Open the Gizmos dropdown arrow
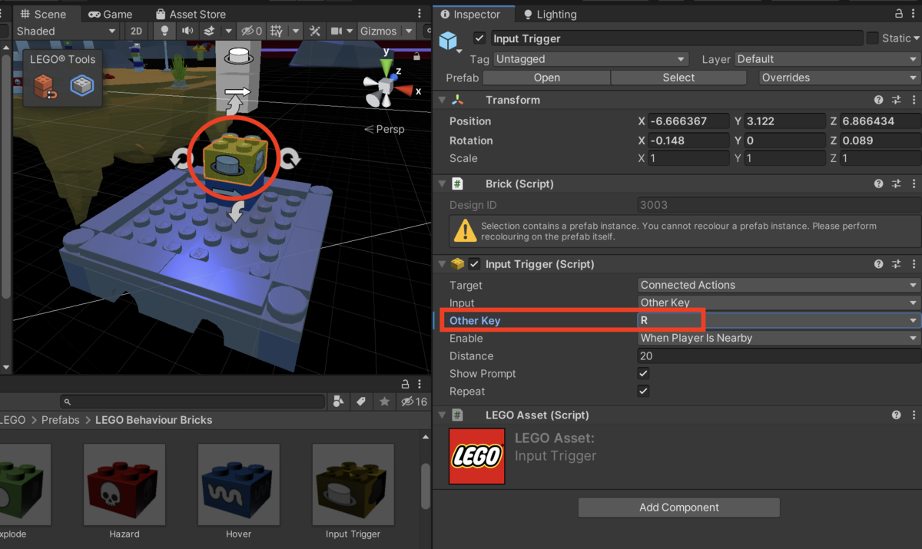The height and width of the screenshot is (549, 922). 408,31
